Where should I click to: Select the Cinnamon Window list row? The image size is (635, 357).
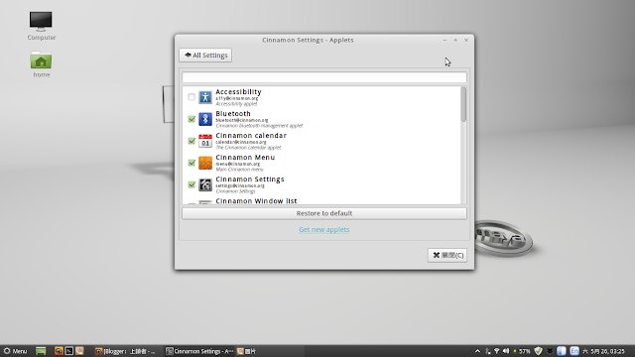(x=321, y=200)
